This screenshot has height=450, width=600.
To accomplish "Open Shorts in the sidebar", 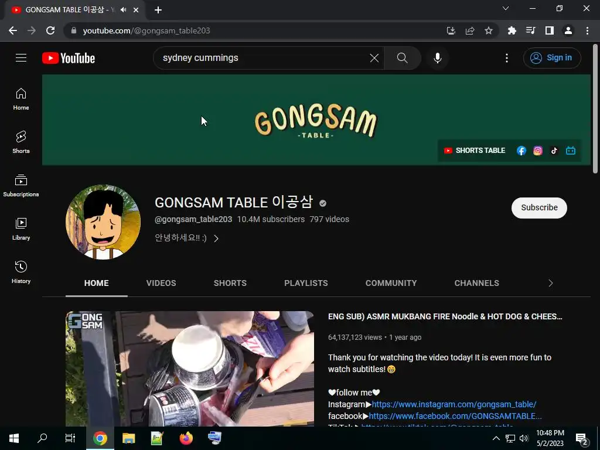I will (21, 142).
